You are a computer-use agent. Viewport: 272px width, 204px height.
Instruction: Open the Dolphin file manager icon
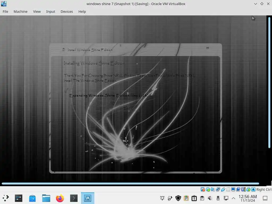click(46, 198)
